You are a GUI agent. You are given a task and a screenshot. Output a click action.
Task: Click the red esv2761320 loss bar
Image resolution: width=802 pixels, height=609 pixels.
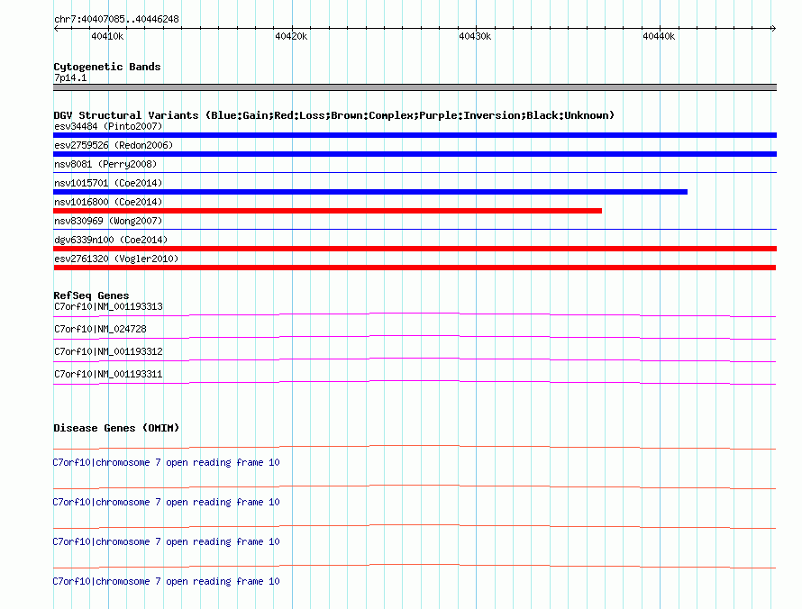point(415,268)
